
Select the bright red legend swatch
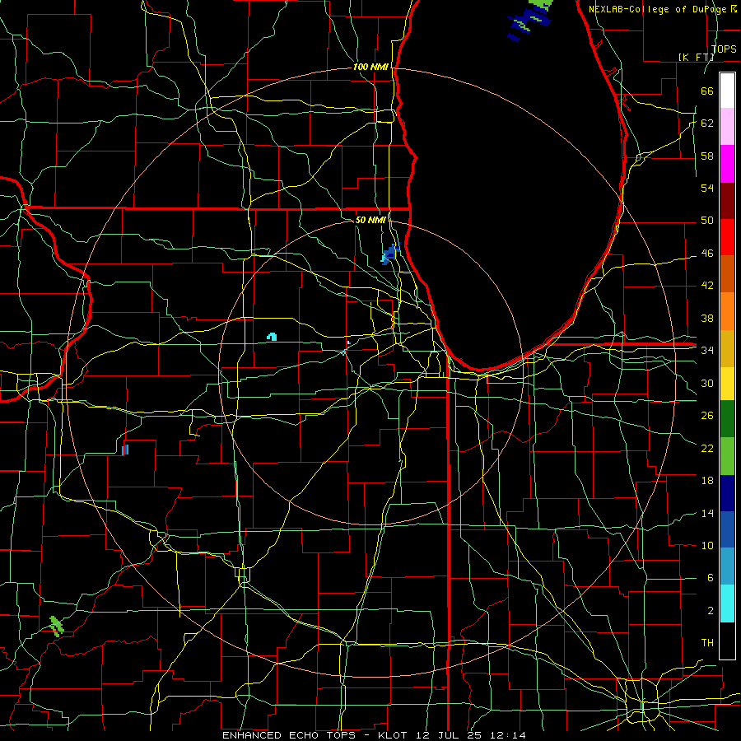[727, 237]
